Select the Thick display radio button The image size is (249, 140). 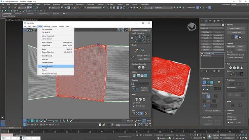pos(228,122)
